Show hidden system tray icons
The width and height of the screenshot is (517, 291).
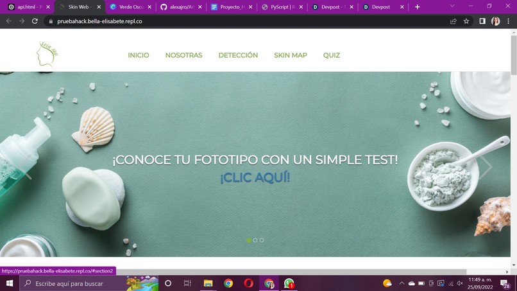pos(402,283)
